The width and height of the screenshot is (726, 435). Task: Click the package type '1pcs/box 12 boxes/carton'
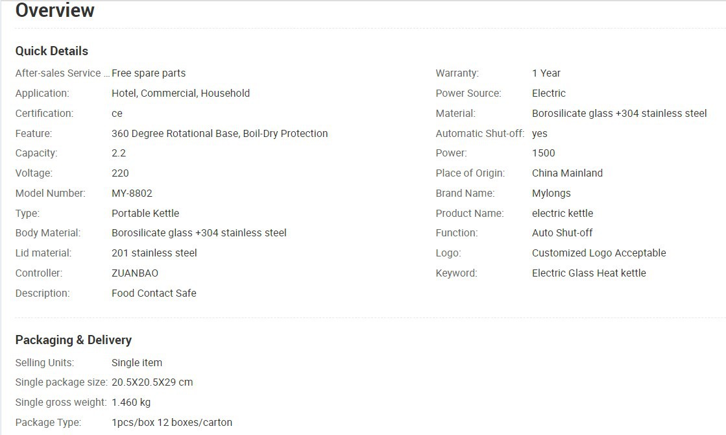pos(172,422)
